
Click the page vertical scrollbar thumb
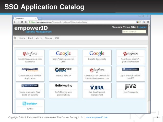click(149, 64)
